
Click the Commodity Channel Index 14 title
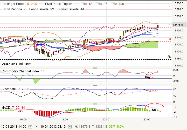(x=23, y=71)
